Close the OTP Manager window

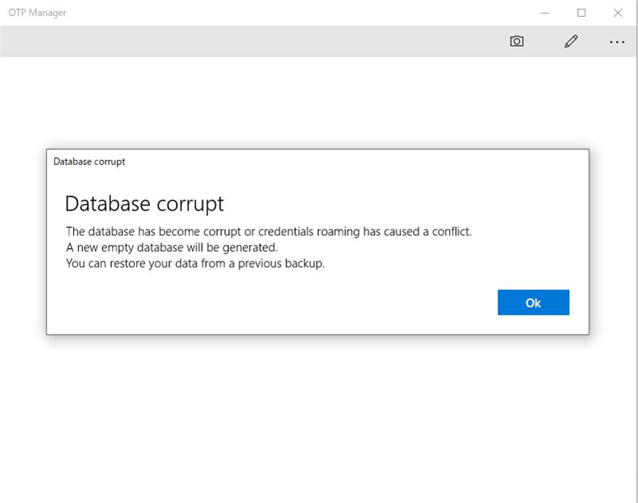(617, 13)
